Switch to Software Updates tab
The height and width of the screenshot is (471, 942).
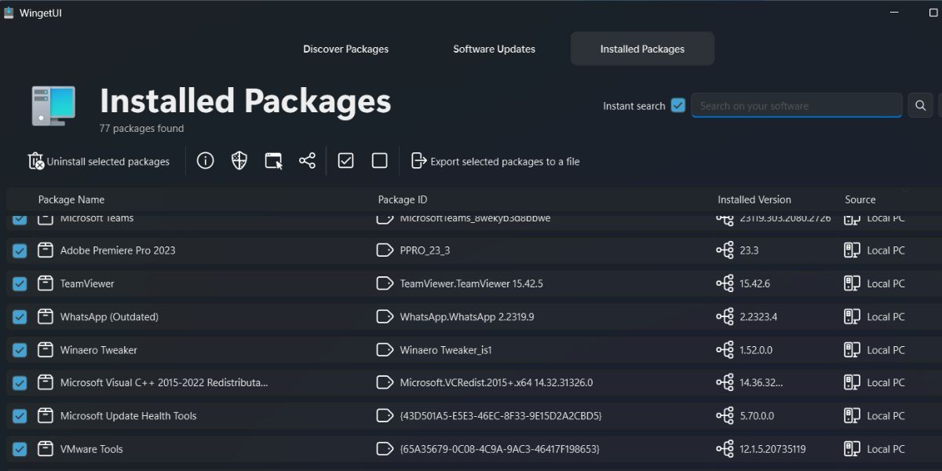(494, 49)
